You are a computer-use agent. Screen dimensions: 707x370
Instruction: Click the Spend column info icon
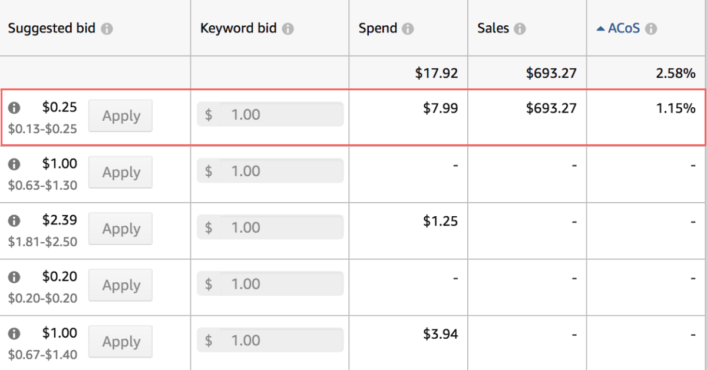(x=408, y=29)
